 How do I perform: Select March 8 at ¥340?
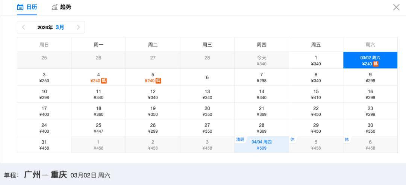point(316,77)
